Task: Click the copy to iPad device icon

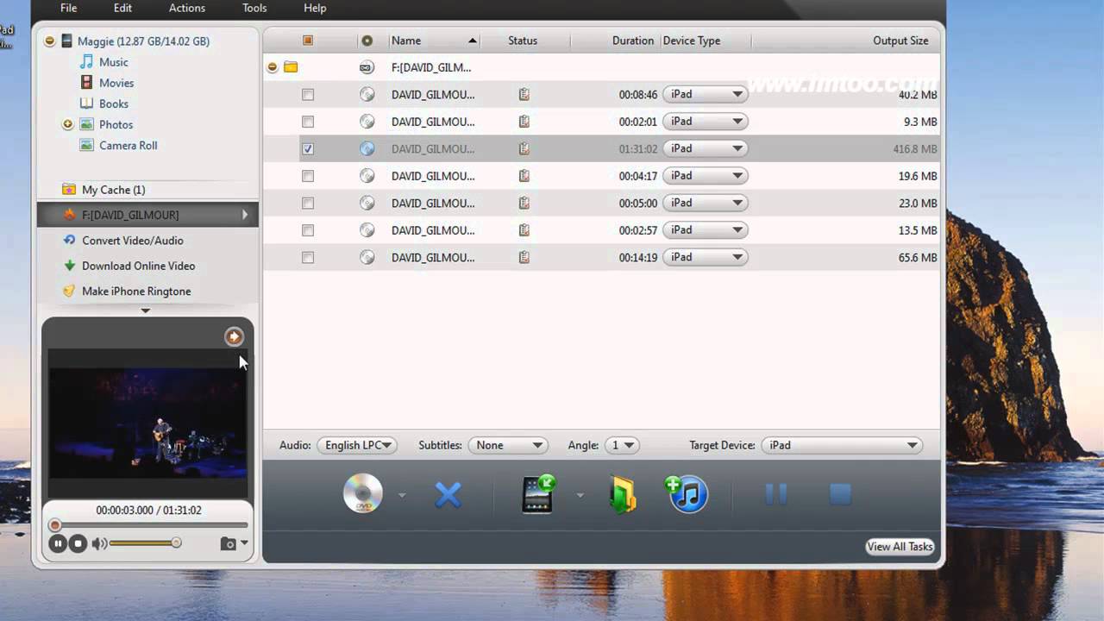Action: 538,494
